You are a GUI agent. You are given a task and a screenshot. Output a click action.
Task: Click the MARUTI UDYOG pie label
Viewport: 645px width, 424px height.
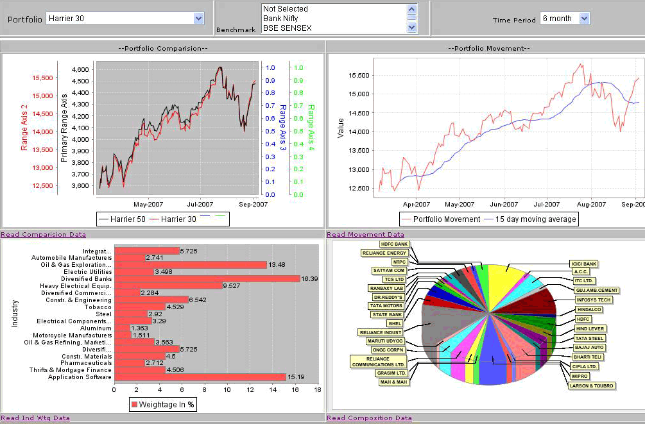385,341
